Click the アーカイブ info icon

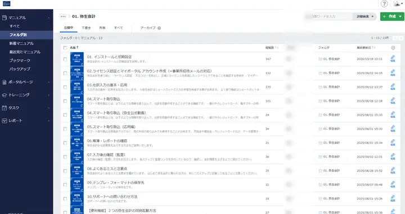tap(159, 28)
